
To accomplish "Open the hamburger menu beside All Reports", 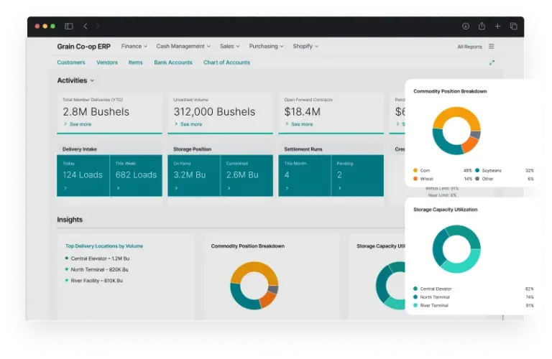I will point(491,47).
